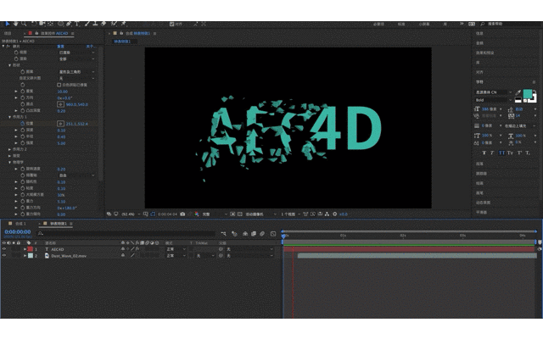The height and width of the screenshot is (339, 543).
Task: Open the 对齐 align panel
Action: [479, 72]
